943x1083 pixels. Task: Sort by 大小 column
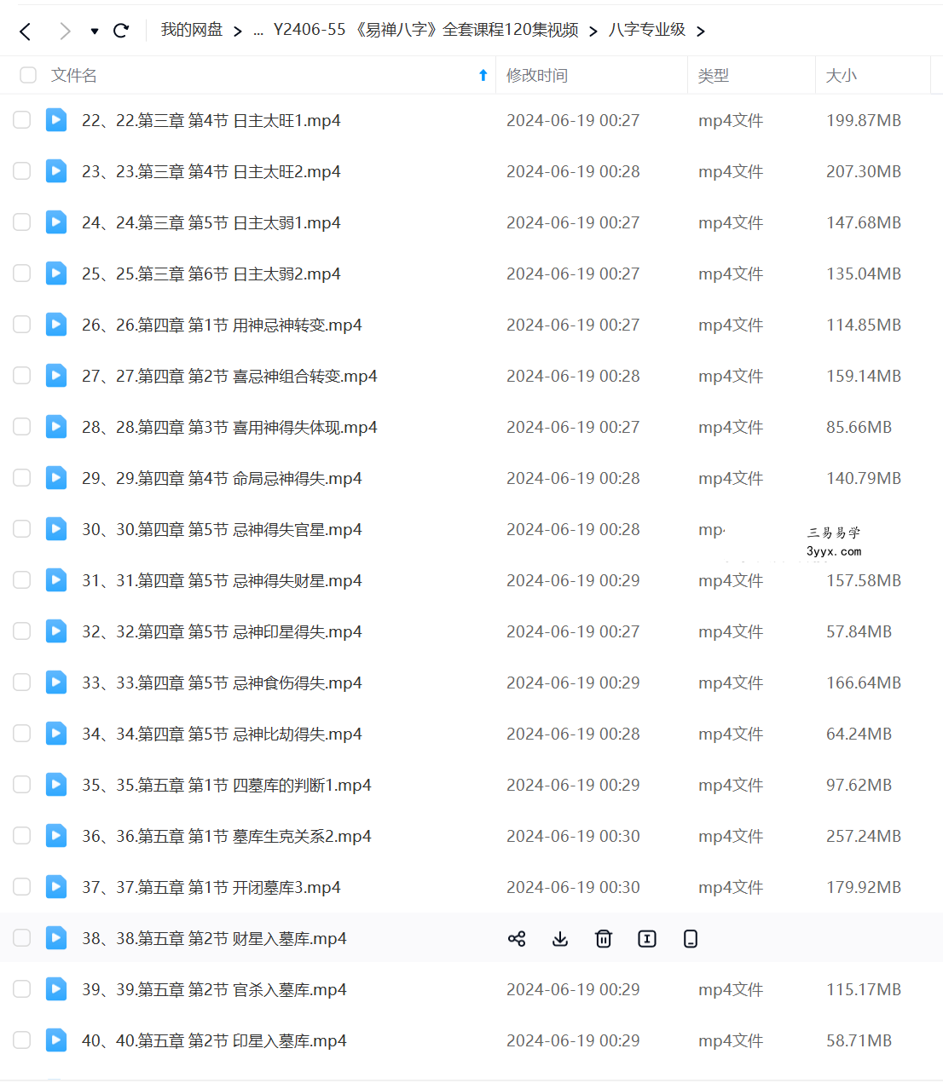click(842, 76)
